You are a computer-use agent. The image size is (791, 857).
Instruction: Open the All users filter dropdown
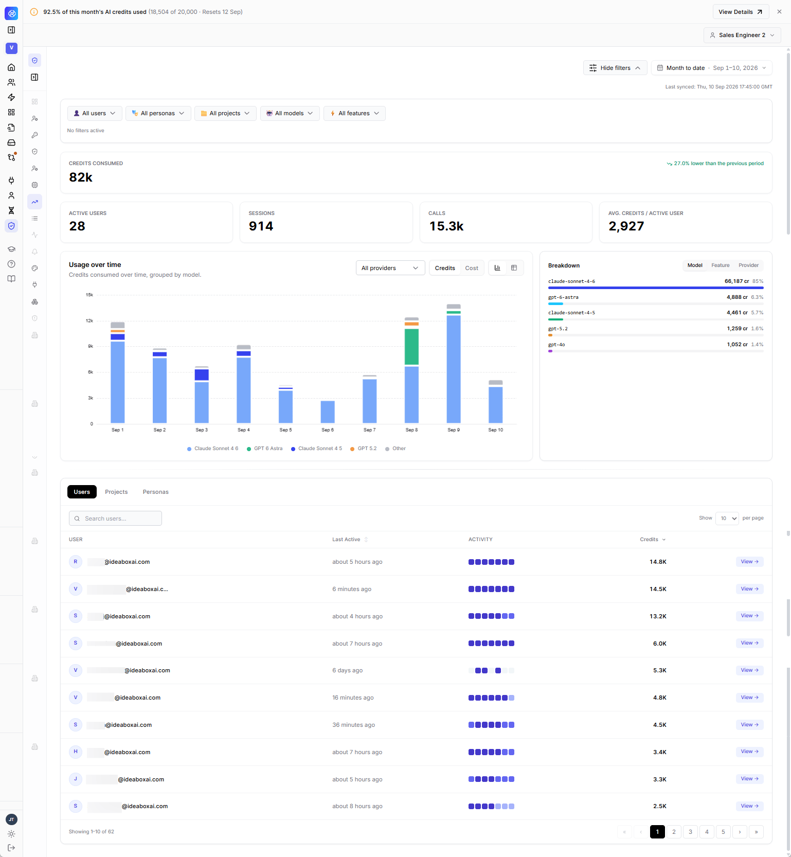(x=95, y=113)
